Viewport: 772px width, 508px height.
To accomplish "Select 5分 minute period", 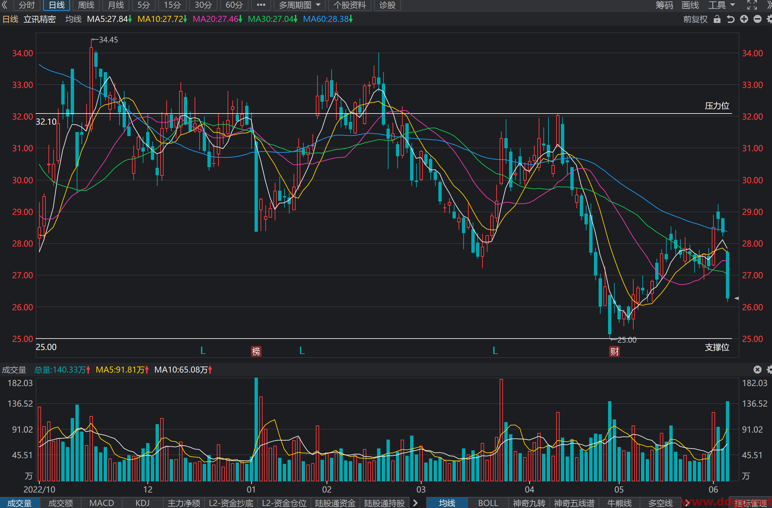I will [144, 5].
